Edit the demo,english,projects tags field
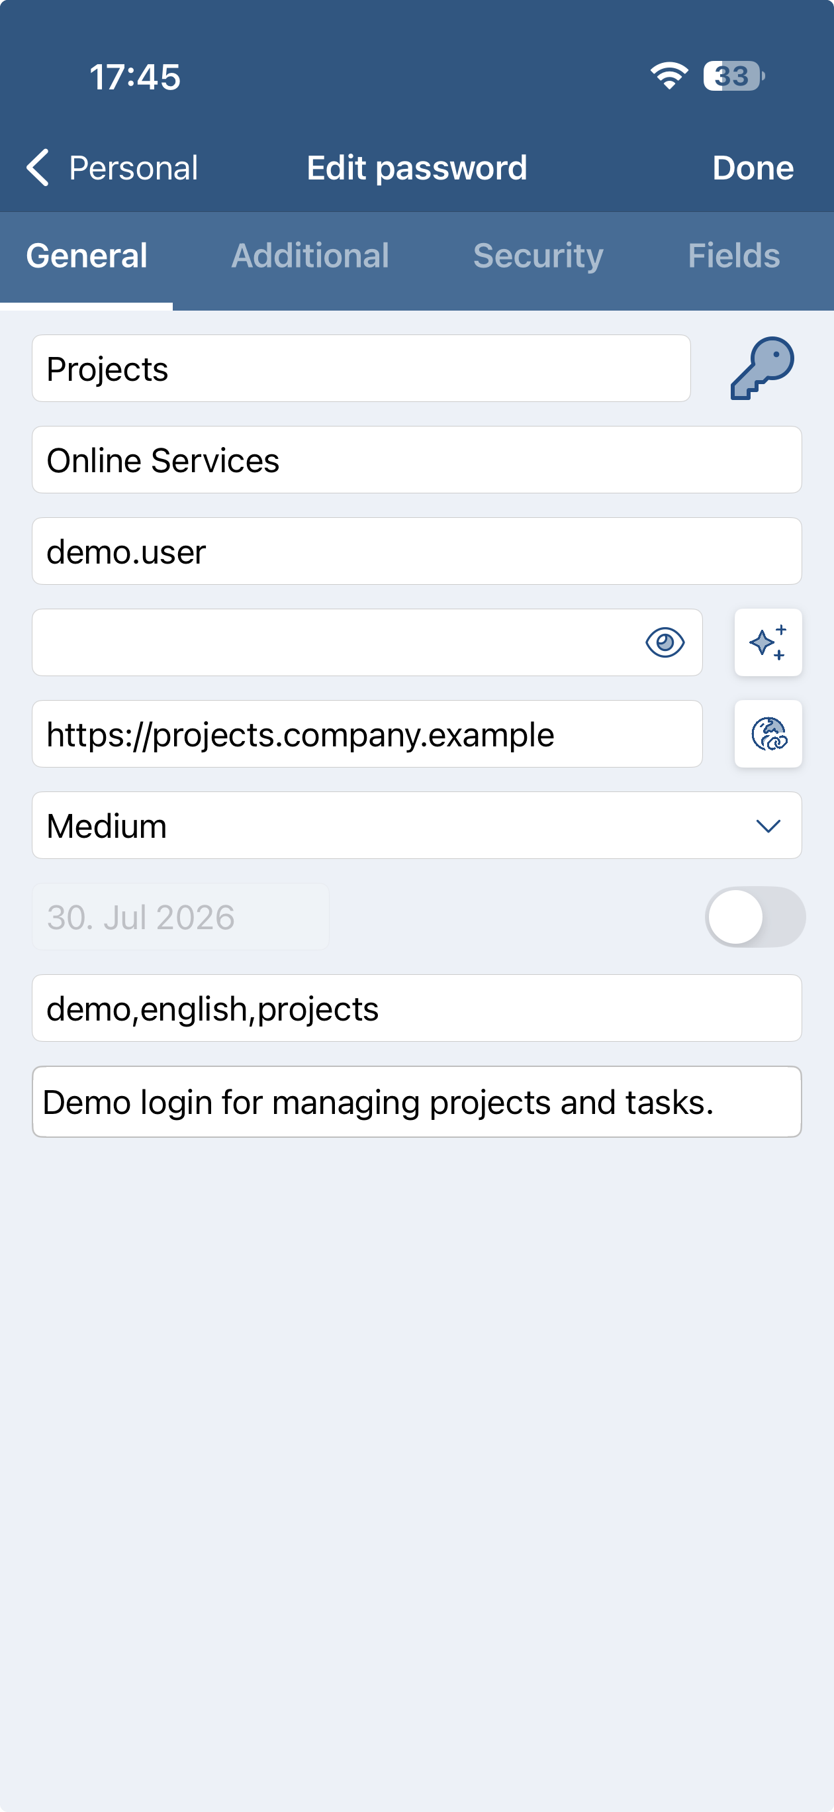 (x=416, y=1008)
